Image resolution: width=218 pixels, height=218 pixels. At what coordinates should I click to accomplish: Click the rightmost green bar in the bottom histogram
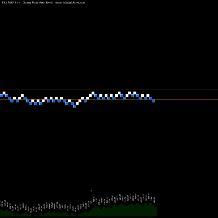point(156,211)
